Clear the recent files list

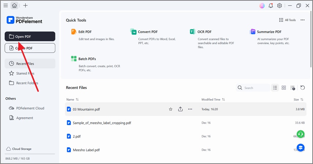[x=292, y=88]
